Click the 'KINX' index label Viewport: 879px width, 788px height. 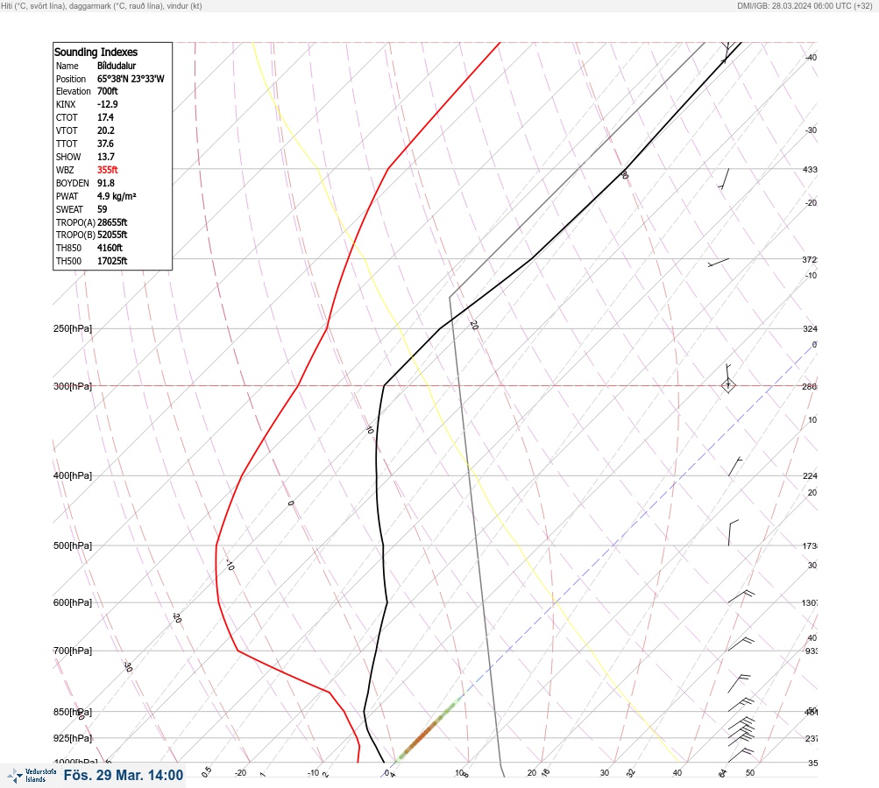point(66,104)
